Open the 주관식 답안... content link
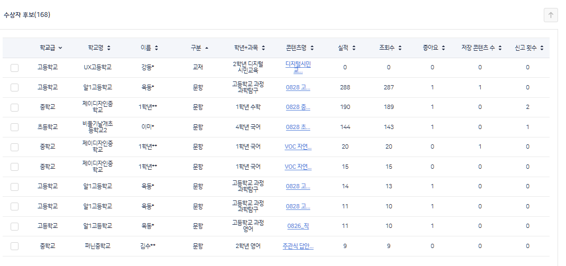The height and width of the screenshot is (266, 566). click(298, 246)
